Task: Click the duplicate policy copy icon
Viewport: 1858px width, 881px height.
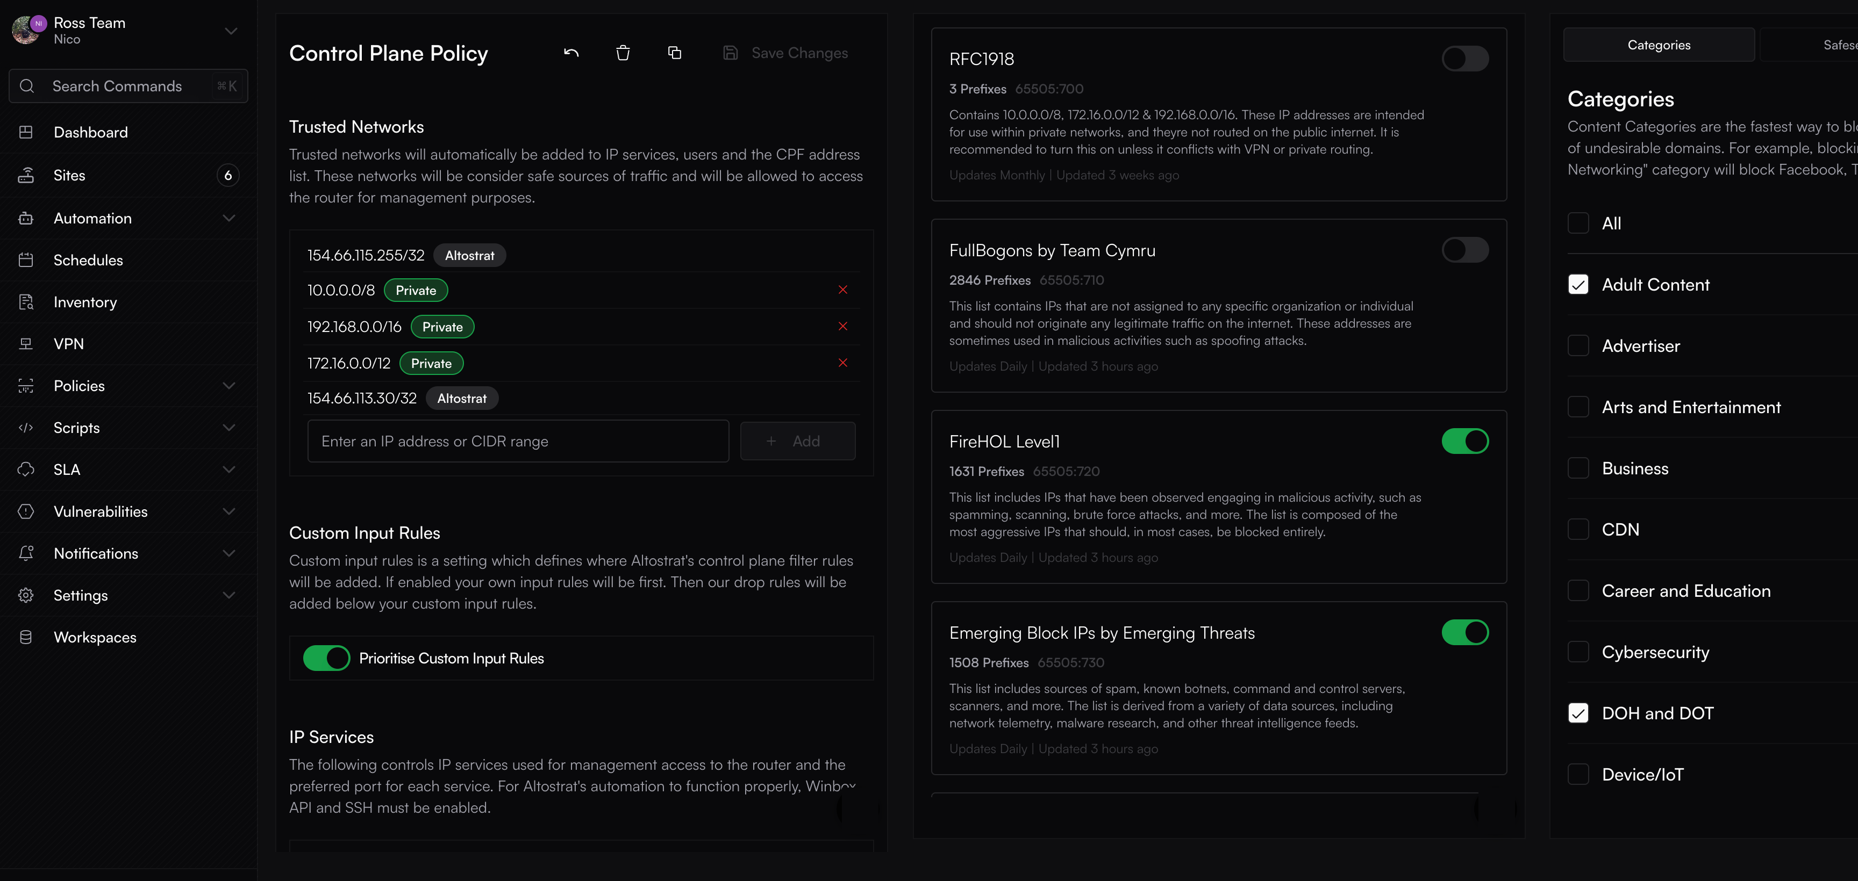Action: (674, 53)
